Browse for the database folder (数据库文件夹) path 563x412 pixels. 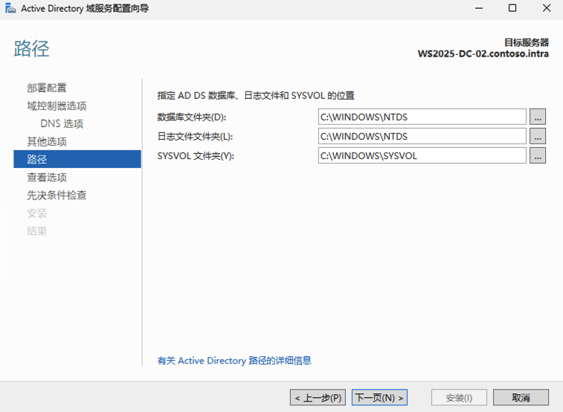[x=538, y=117]
